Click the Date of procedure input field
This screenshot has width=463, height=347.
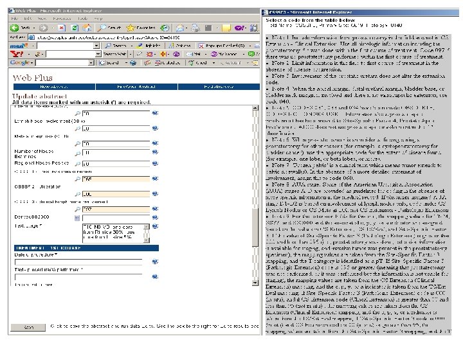78,262
